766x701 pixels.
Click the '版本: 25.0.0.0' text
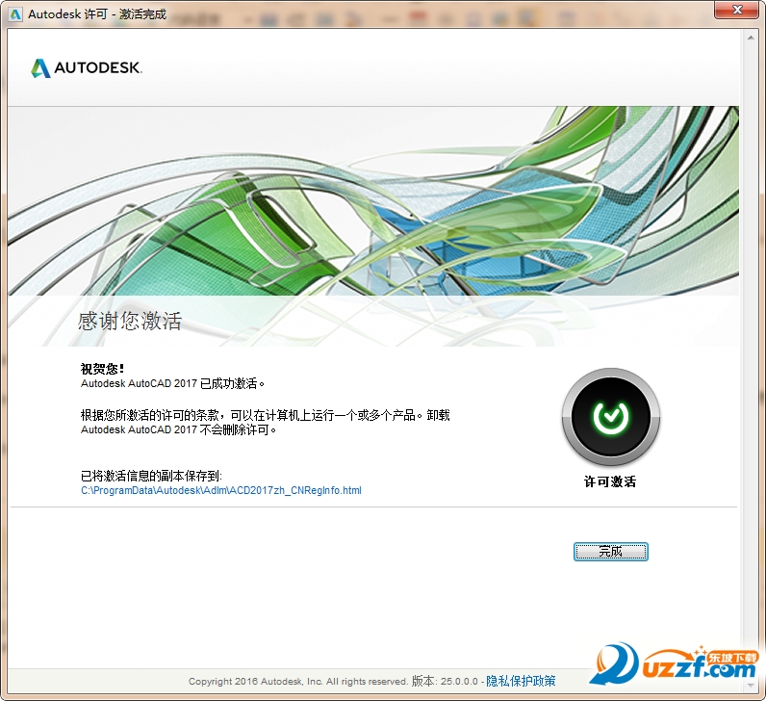445,681
